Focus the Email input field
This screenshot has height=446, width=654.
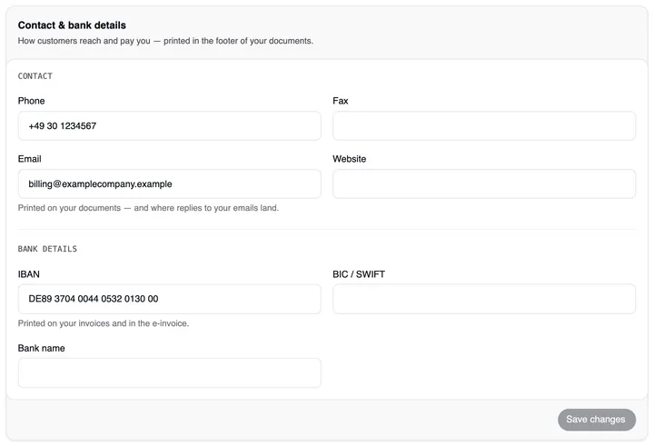[x=169, y=184]
